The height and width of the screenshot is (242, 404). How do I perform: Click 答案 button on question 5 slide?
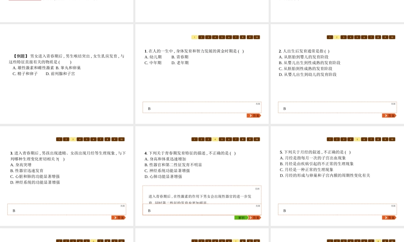[x=389, y=217]
